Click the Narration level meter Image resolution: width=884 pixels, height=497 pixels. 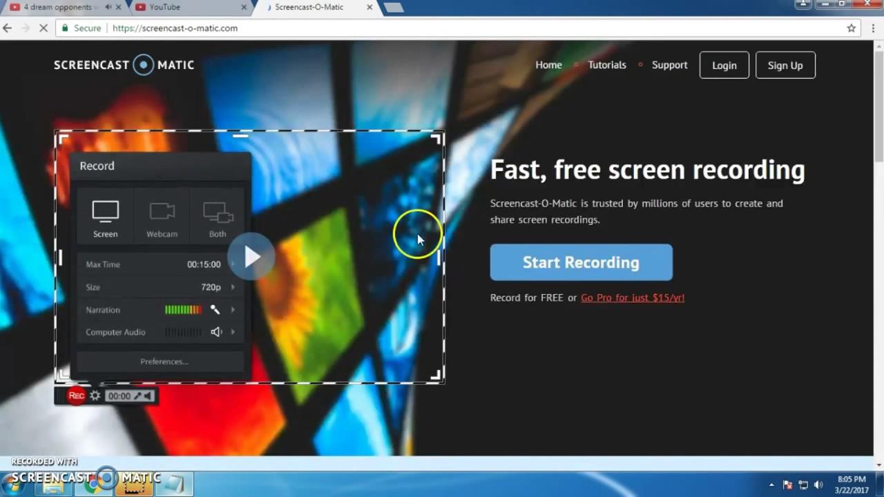tap(183, 310)
